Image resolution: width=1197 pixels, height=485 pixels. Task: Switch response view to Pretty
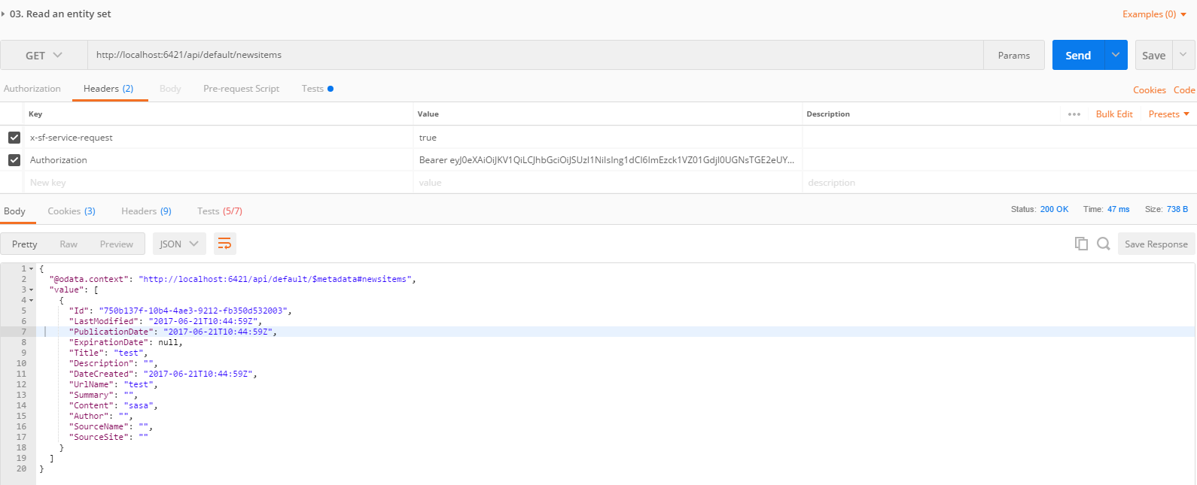[25, 244]
